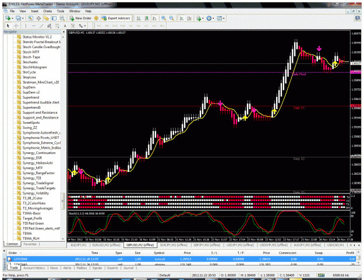Show the Data Window via crosshair-target icon
Screen dimensions: 364x280
(x=38, y=18)
